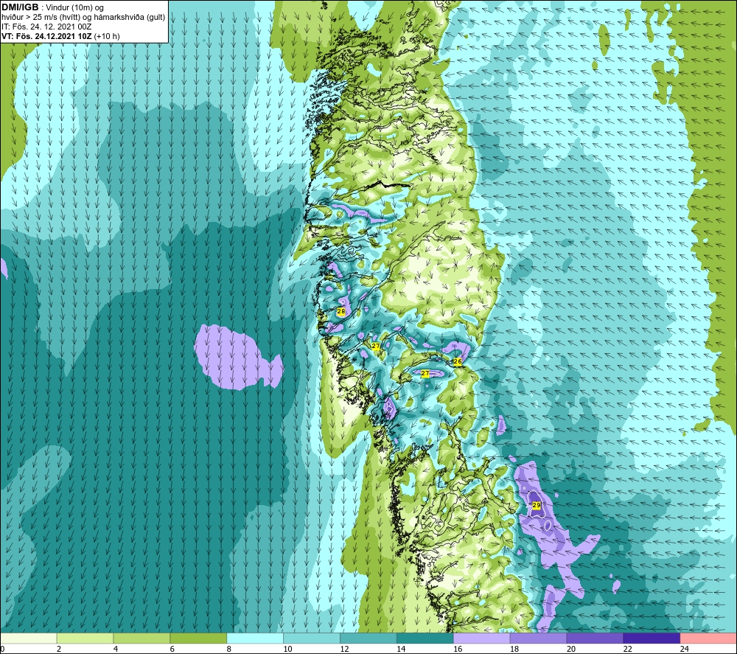Click the legend scale number "14"
The height and width of the screenshot is (654, 737).
(401, 649)
